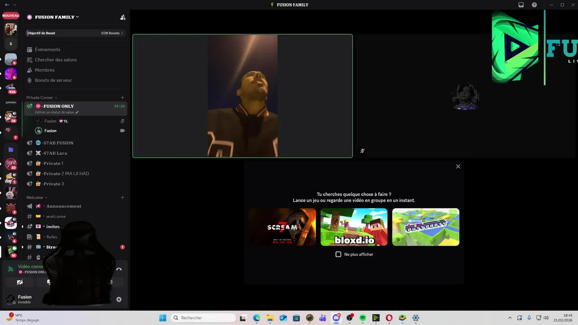Open the server icon with 32 badge
Screen dimensions: 578x325
pos(11,164)
